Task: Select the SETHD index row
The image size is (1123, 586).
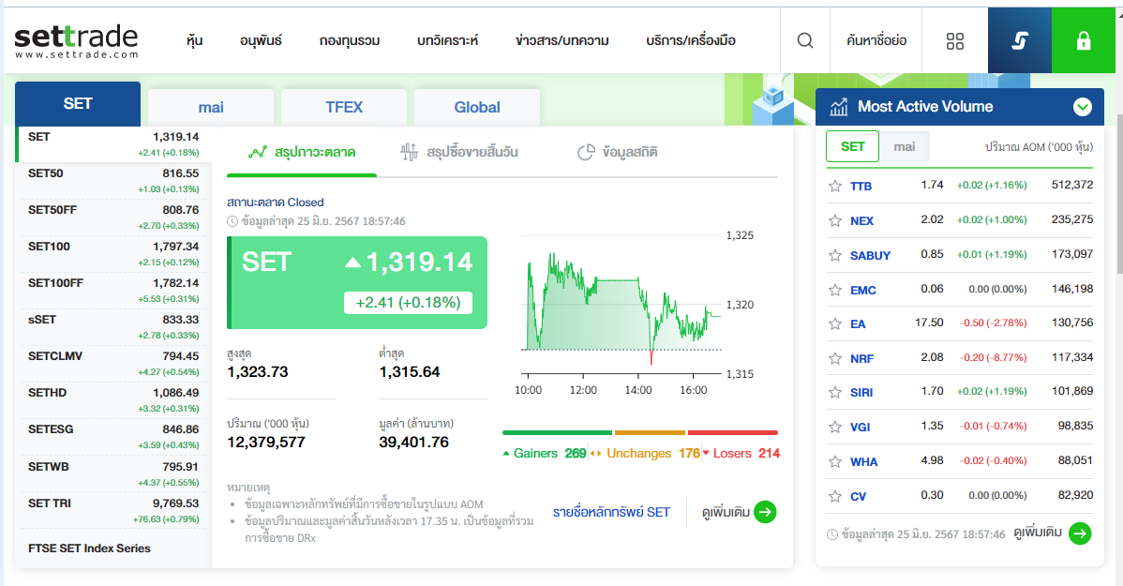Action: click(113, 400)
